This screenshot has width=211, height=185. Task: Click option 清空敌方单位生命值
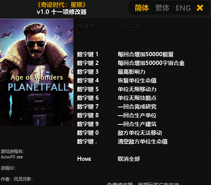pyautogui.click(x=143, y=141)
